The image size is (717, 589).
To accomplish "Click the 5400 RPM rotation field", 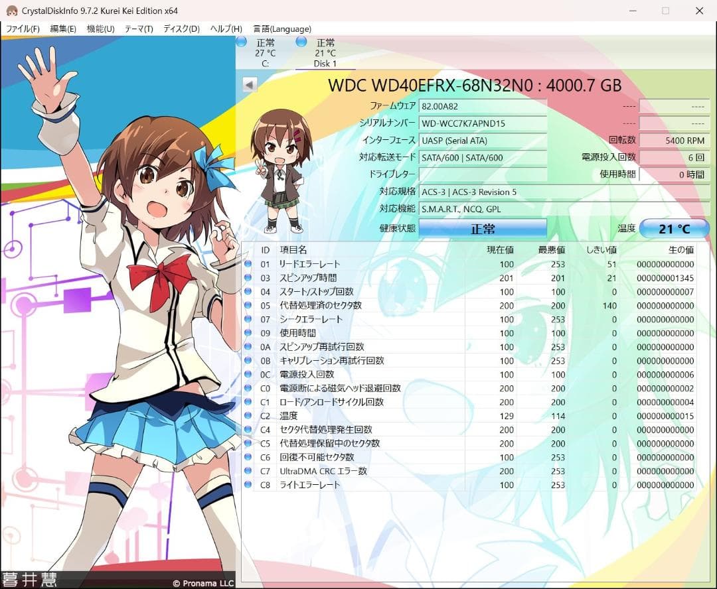I will (674, 141).
